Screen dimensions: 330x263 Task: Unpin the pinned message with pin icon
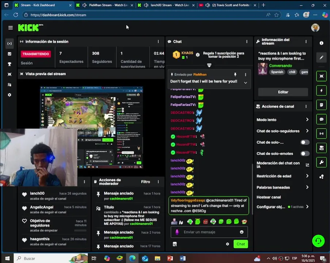click(235, 75)
